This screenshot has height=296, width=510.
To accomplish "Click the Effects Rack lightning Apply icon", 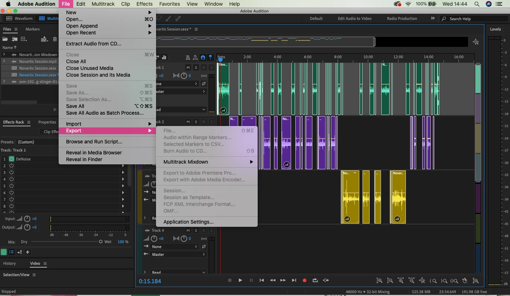I will (27, 252).
